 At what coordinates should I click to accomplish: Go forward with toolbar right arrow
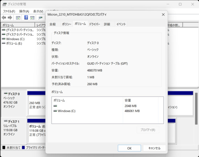10,17
